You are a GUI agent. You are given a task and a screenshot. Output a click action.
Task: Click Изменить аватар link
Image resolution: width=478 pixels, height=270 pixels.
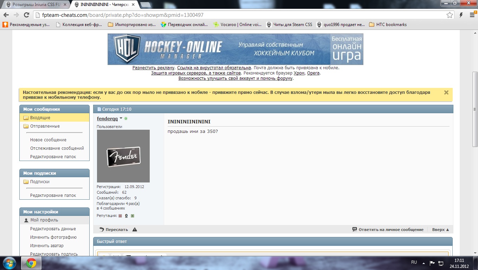pos(47,246)
